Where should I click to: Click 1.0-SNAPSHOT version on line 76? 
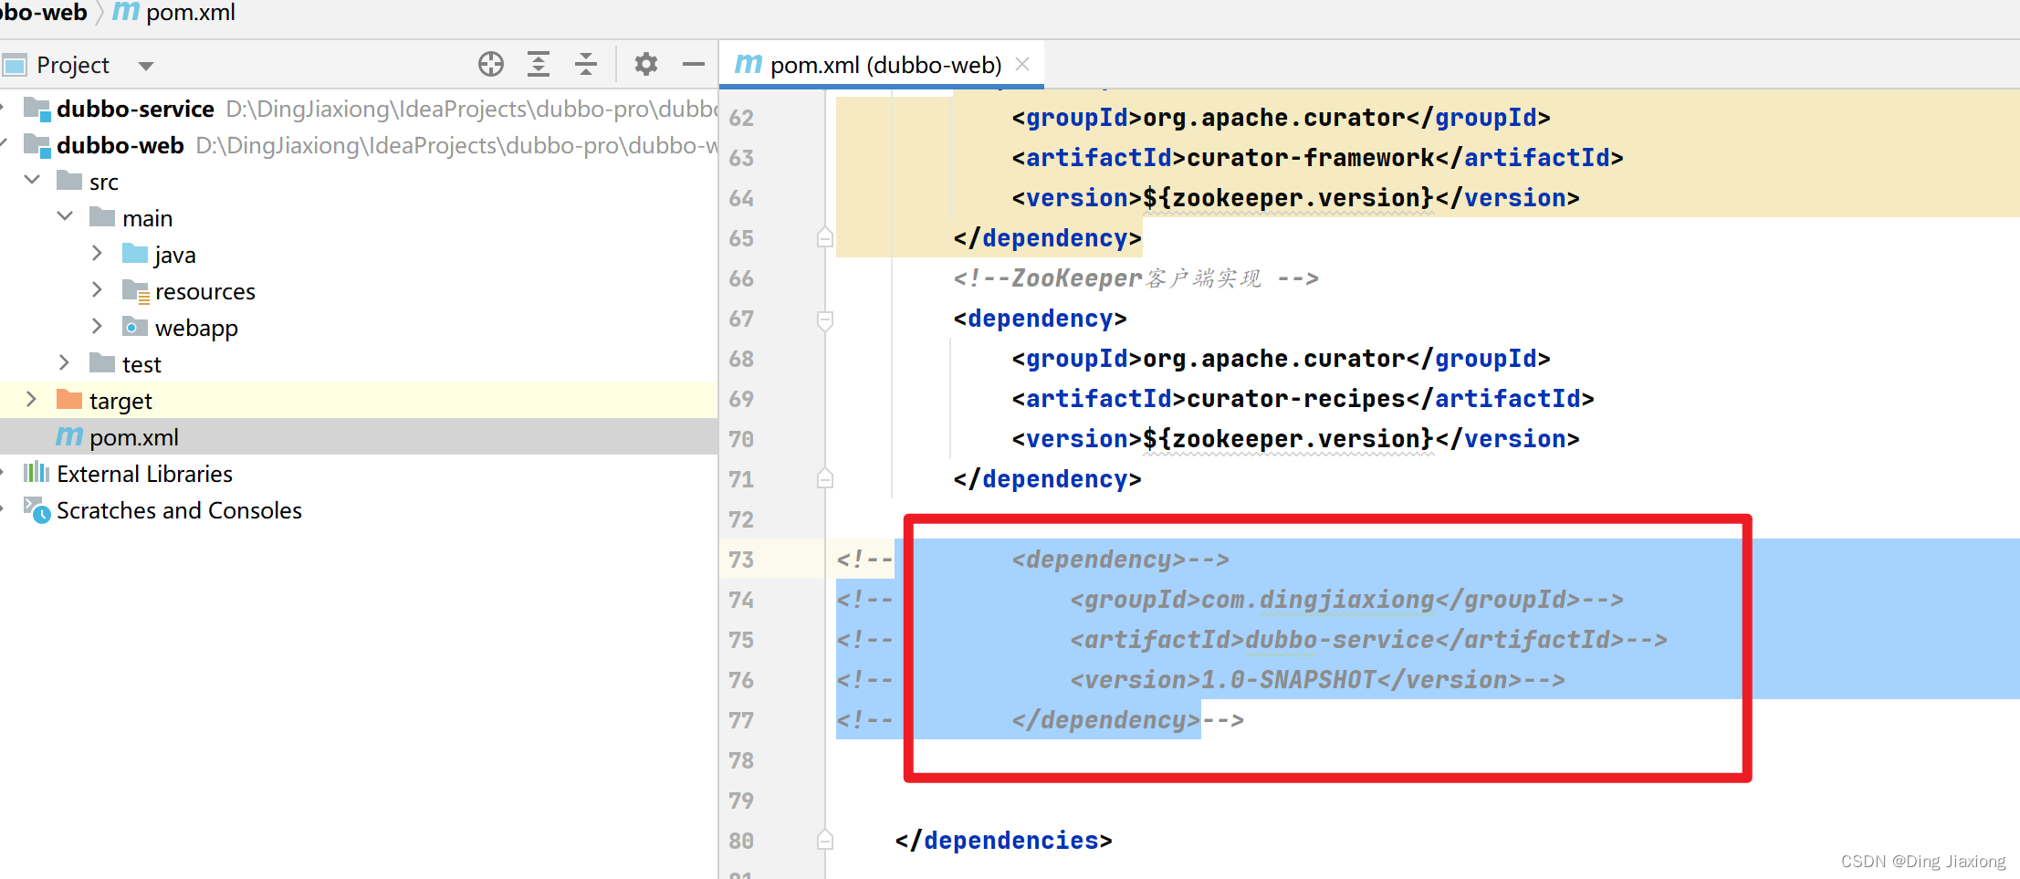pos(1289,680)
